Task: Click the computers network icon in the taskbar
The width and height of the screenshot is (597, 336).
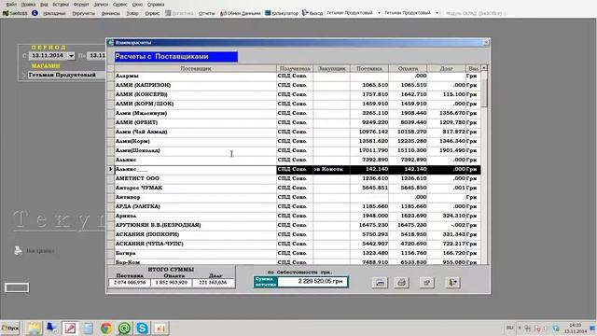Action: coord(51,328)
